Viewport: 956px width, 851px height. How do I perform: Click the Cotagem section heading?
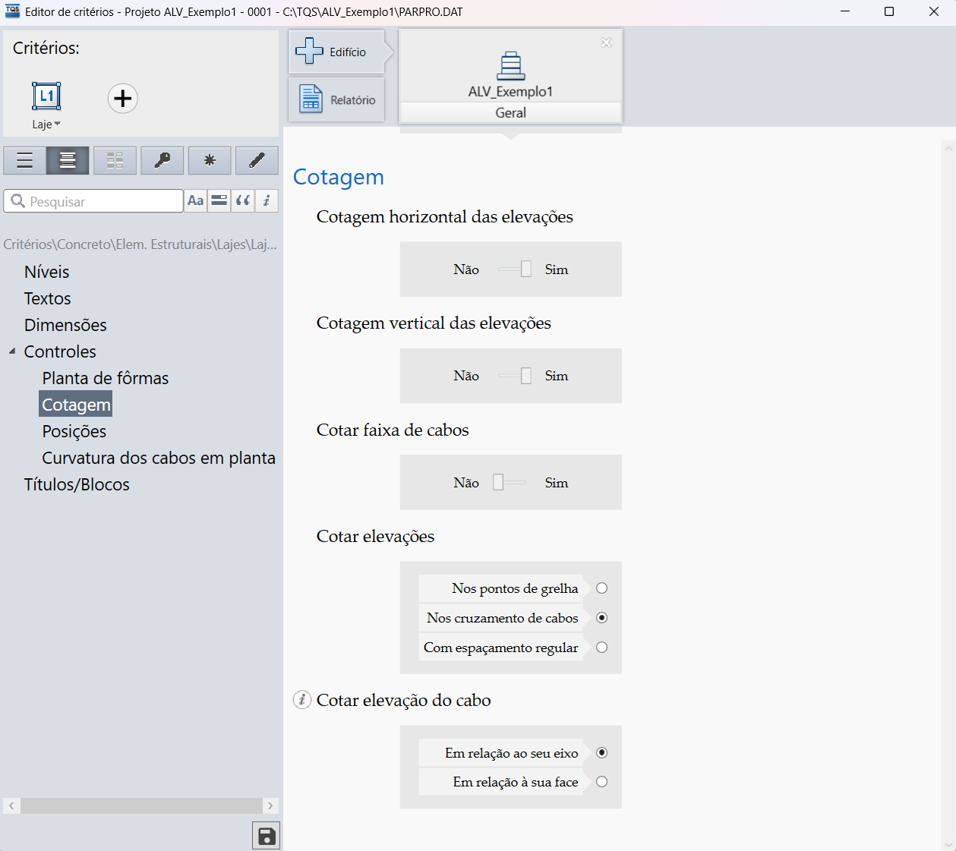(339, 177)
